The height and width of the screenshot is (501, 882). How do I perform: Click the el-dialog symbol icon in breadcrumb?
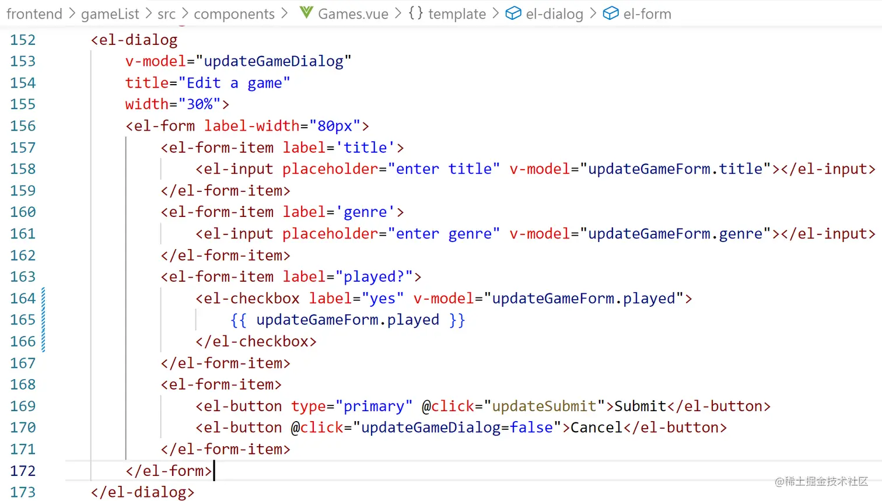[x=513, y=13]
